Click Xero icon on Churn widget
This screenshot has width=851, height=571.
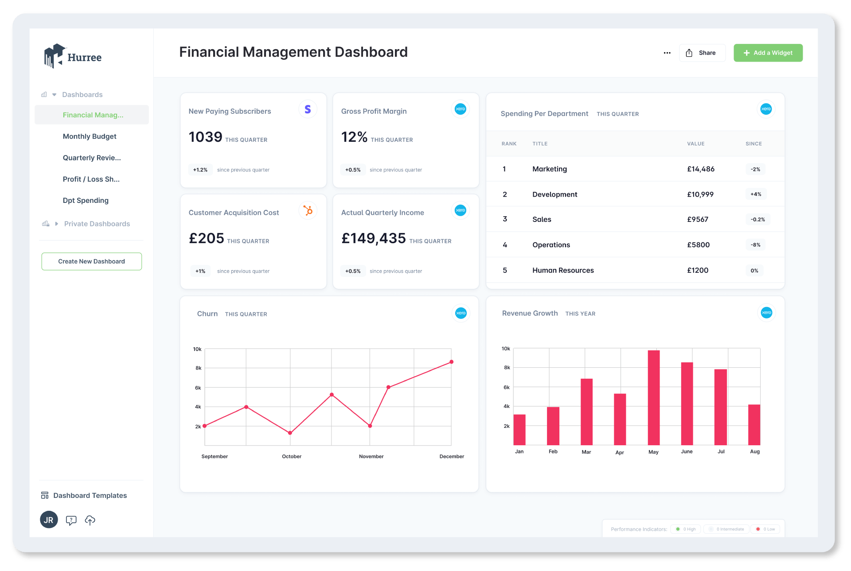click(461, 313)
